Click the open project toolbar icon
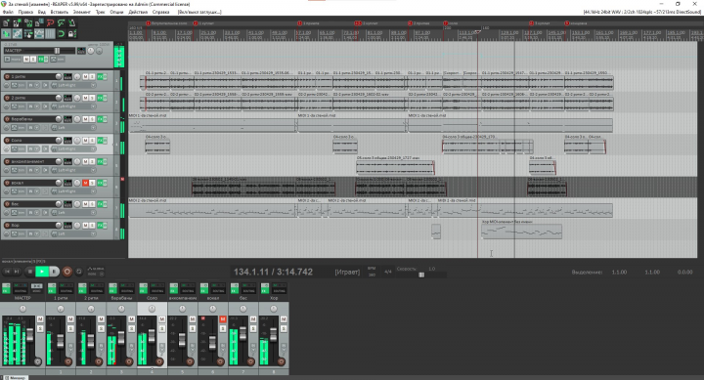Viewport: 704px width, 380px height. click(x=17, y=22)
